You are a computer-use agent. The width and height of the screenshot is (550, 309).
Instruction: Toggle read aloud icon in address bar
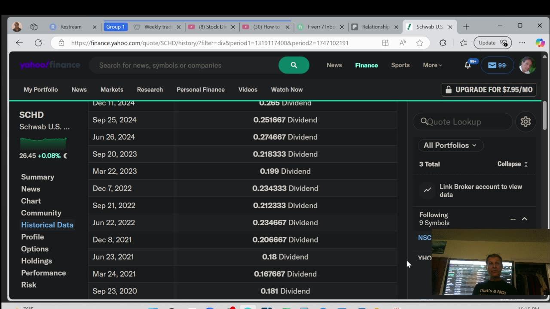[403, 43]
